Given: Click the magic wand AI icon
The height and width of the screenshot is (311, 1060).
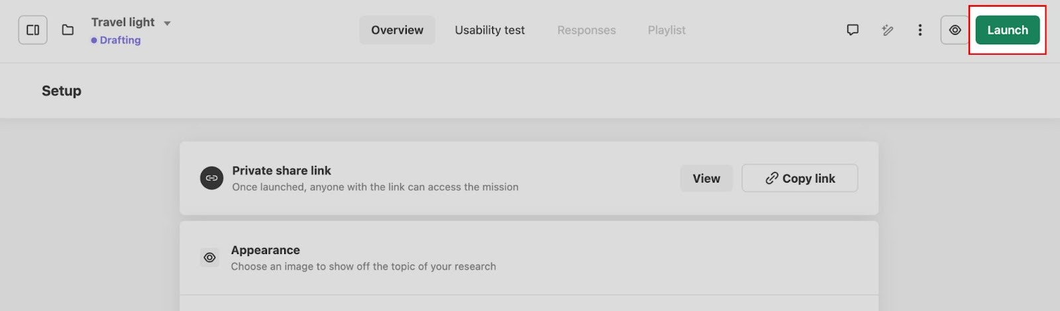Looking at the screenshot, I should point(887,30).
